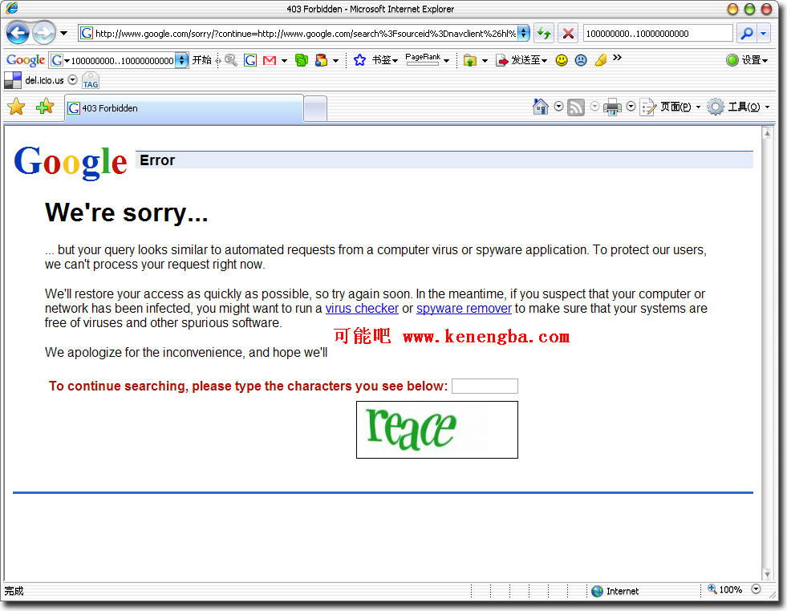The image size is (787, 611).
Task: Click the printer icon in command bar
Action: pyautogui.click(x=612, y=107)
